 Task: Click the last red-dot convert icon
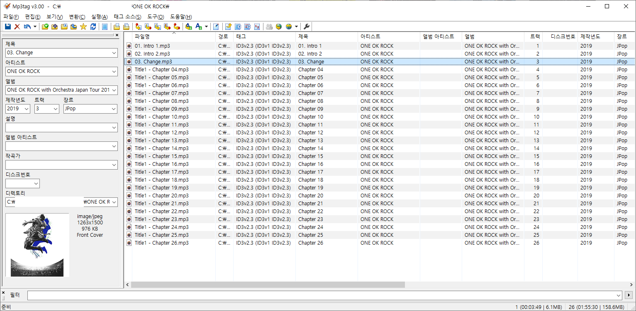[176, 27]
